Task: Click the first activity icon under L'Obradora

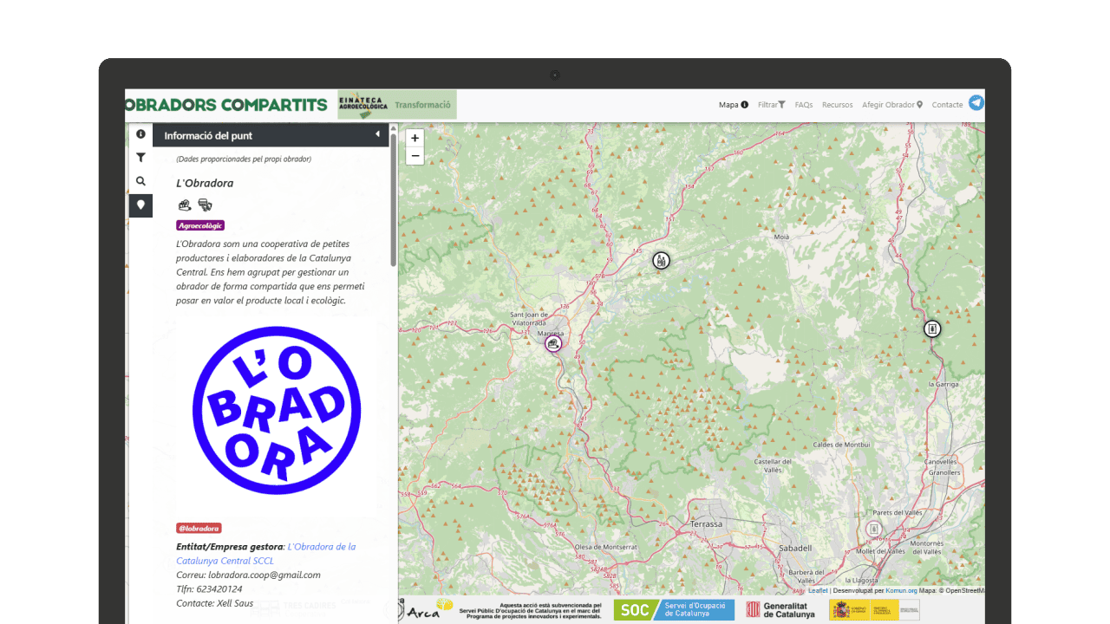Action: pos(185,205)
